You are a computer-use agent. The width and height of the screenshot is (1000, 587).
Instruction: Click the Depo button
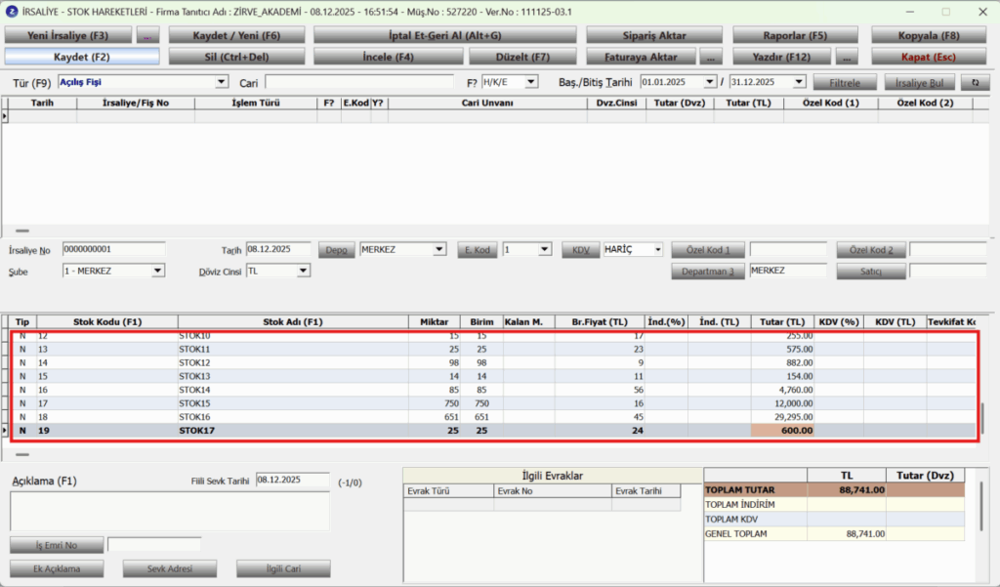click(337, 250)
